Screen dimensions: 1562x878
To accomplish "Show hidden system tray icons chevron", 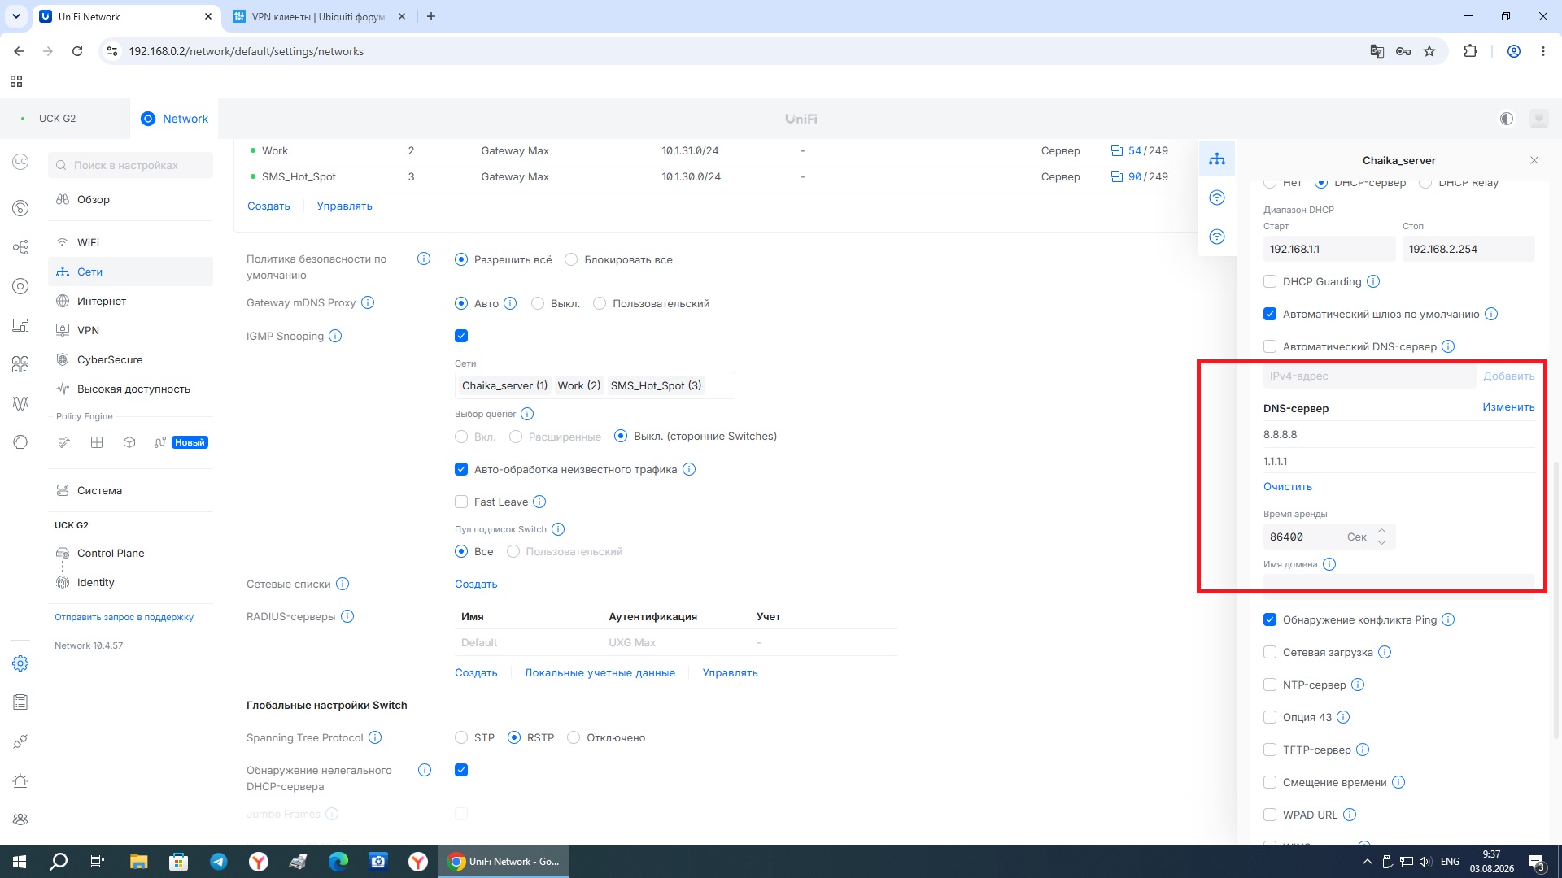I will pos(1367,862).
